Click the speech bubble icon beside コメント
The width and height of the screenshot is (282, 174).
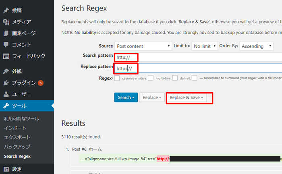coord(6,45)
